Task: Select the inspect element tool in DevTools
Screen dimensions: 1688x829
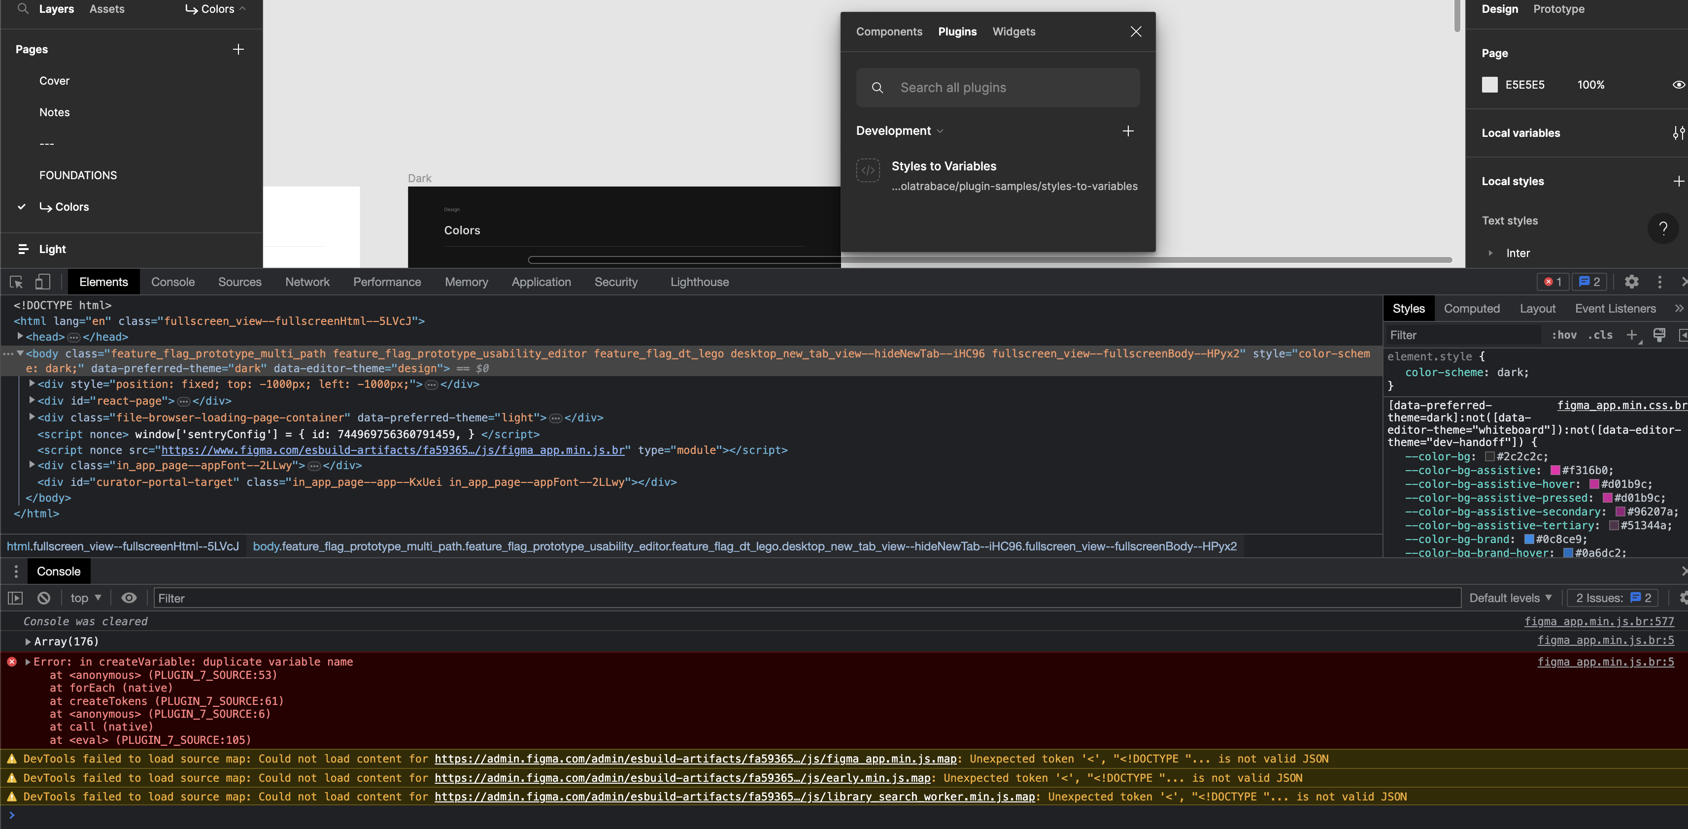Action: coord(16,282)
